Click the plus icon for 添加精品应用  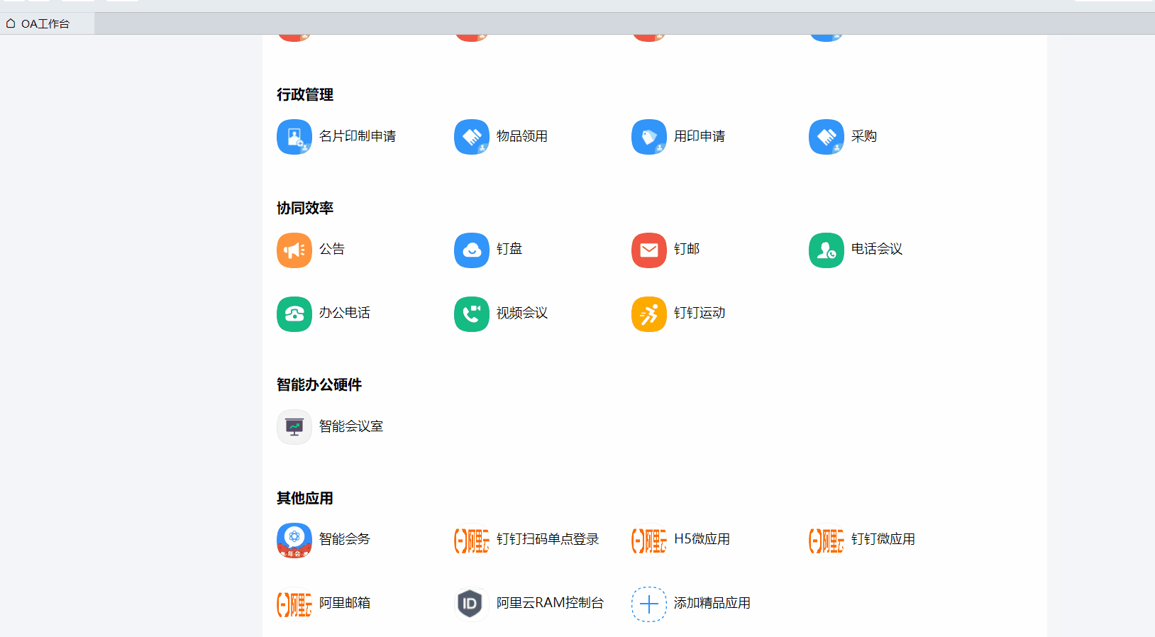[x=649, y=604]
